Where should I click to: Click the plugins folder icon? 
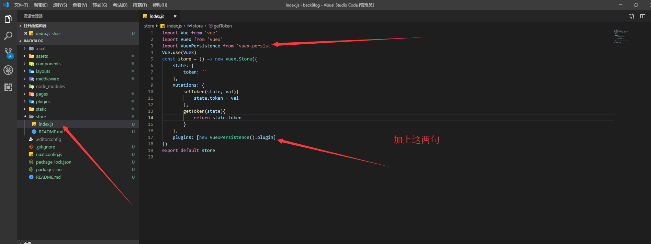pos(31,102)
